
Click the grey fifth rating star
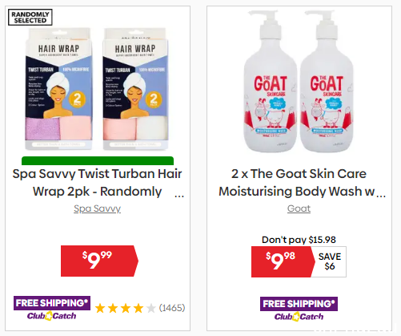151,308
